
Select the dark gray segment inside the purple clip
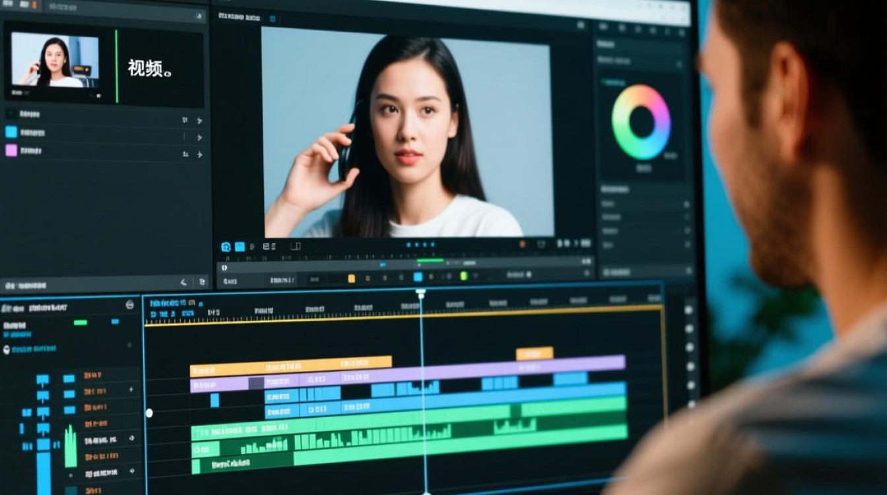tap(256, 383)
